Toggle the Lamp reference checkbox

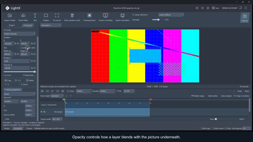point(133,15)
